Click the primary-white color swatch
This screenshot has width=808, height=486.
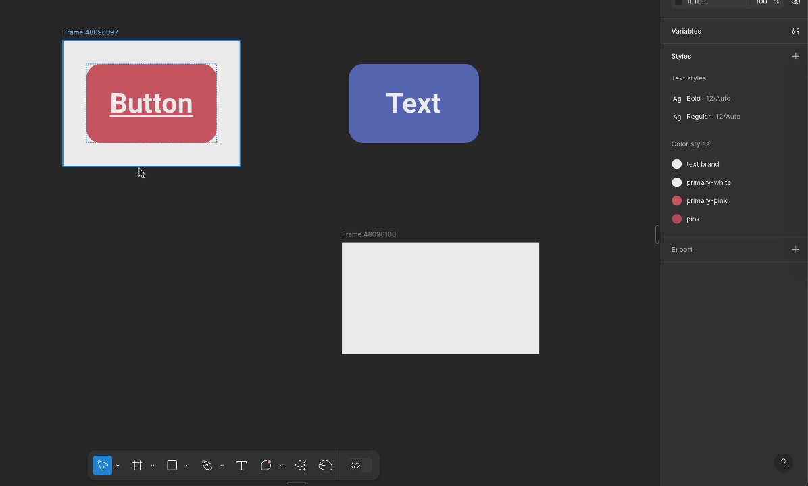coord(676,182)
